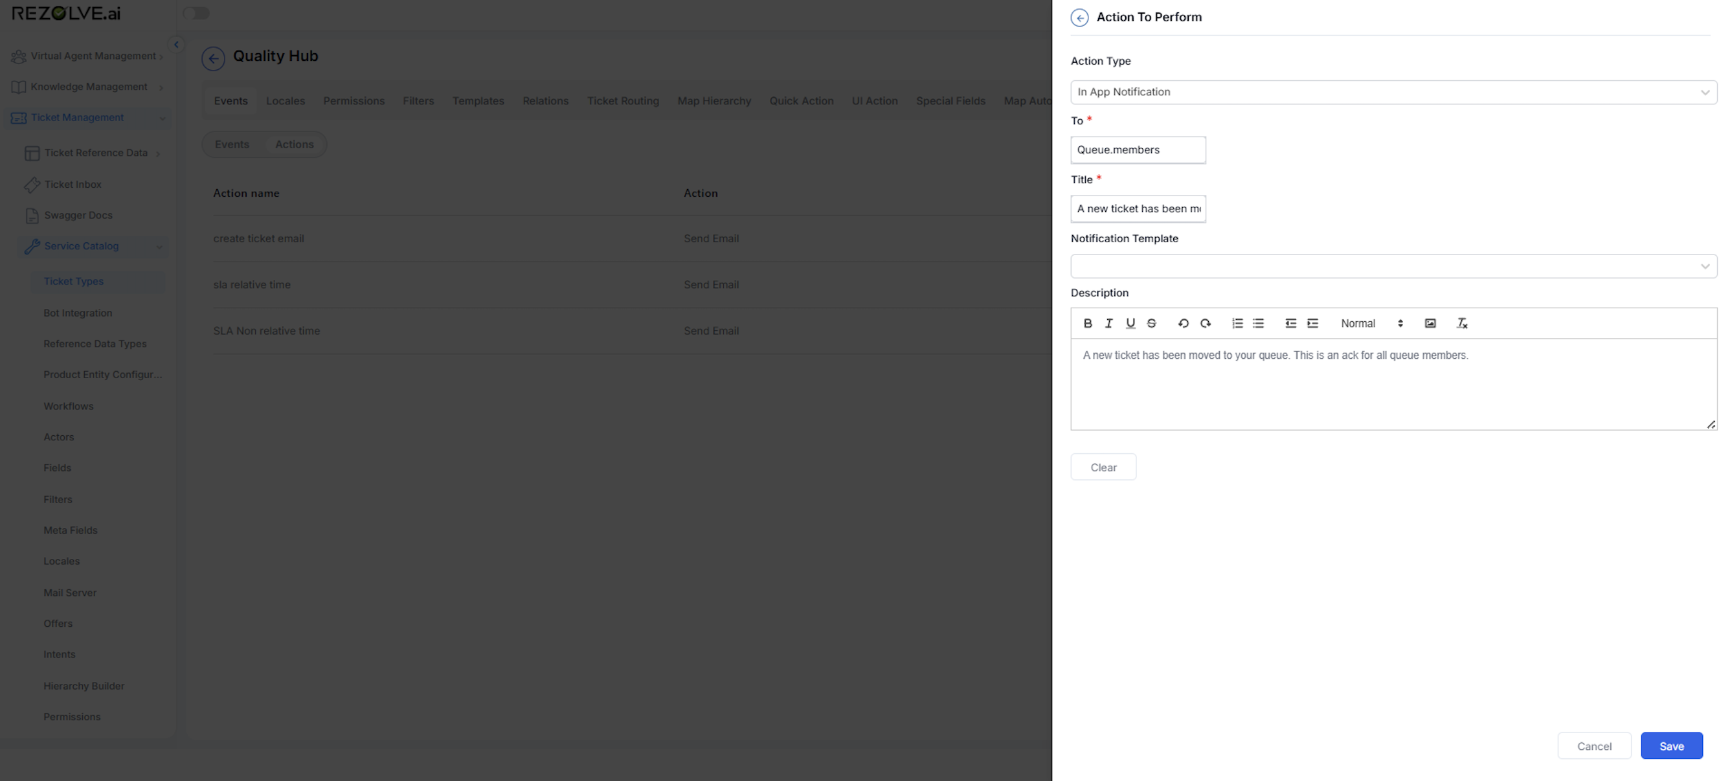Insert a bullet list in the description
The height and width of the screenshot is (781, 1730).
coord(1258,323)
